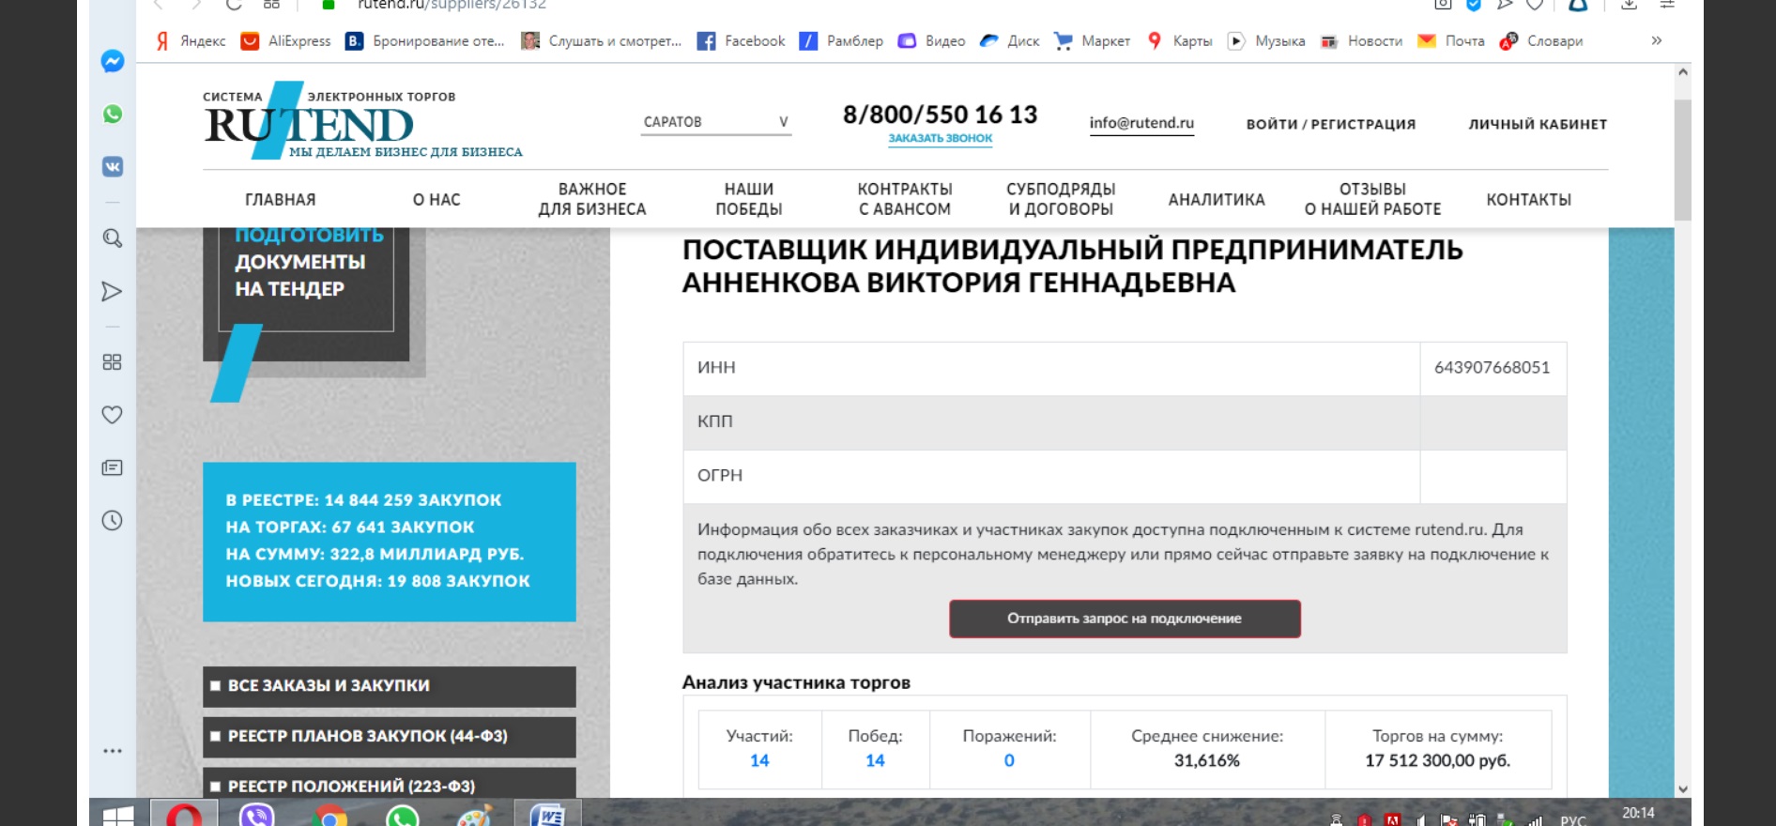Image resolution: width=1776 pixels, height=826 pixels.
Task: Open the Facebook bookmark
Action: [x=742, y=41]
